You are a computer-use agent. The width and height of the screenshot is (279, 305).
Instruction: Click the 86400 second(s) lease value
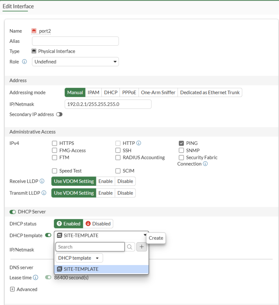[x=72, y=277]
